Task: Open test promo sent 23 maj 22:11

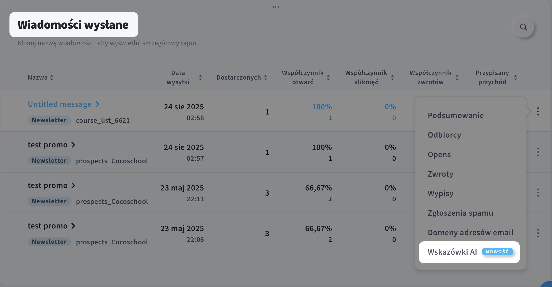Action: click(48, 185)
